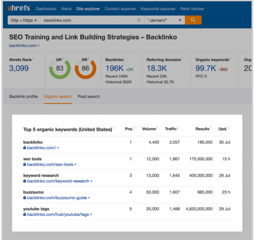Click the green UR 83 gauge

click(60, 68)
